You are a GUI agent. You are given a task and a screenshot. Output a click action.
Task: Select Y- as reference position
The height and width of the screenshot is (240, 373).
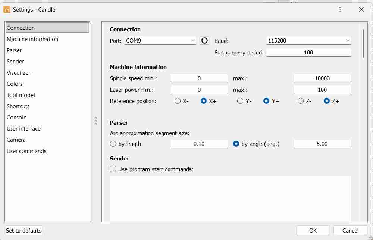click(240, 101)
